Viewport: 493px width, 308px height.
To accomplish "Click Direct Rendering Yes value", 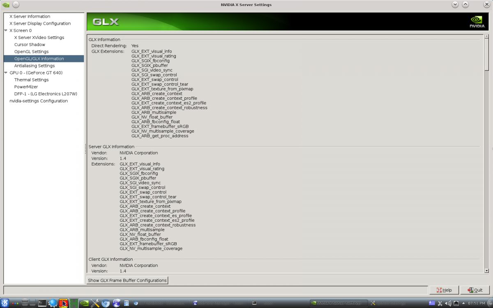I will [x=135, y=46].
